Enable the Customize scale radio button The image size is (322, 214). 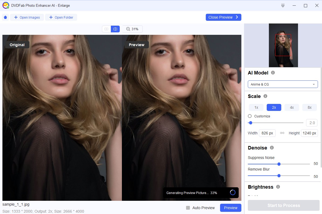(250, 116)
